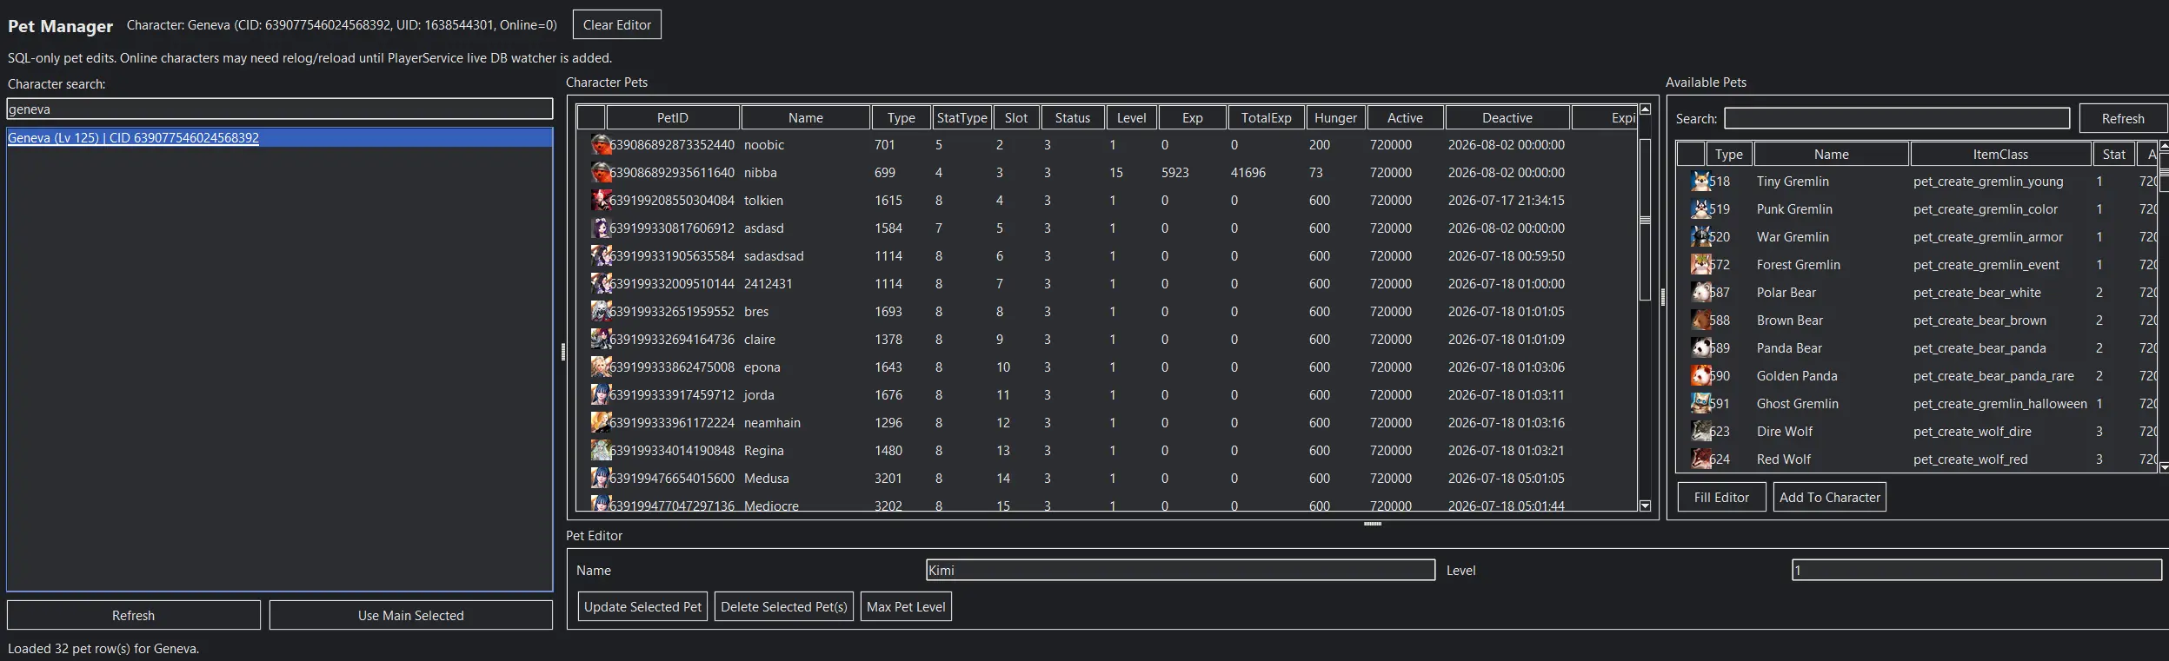Select the Ghost Gremlin name cell
Image resolution: width=2169 pixels, height=661 pixels.
1797,404
